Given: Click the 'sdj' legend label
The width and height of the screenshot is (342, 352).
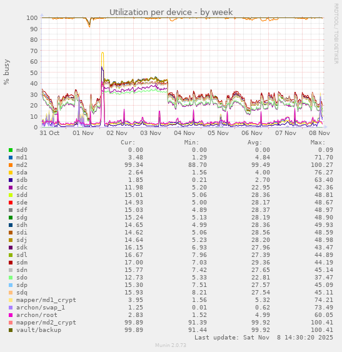Looking at the screenshot, I should 22,240.
